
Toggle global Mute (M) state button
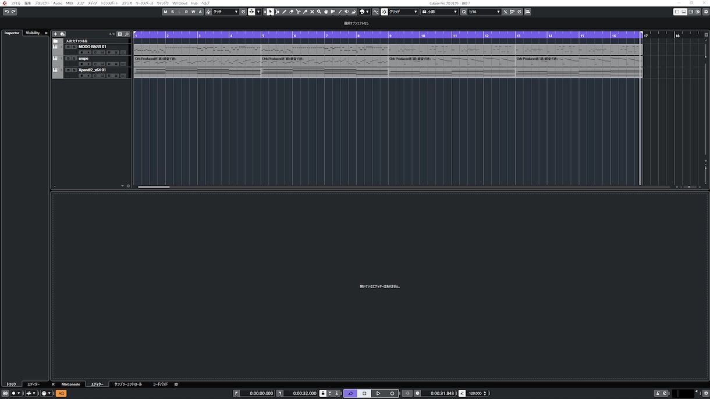tap(165, 12)
